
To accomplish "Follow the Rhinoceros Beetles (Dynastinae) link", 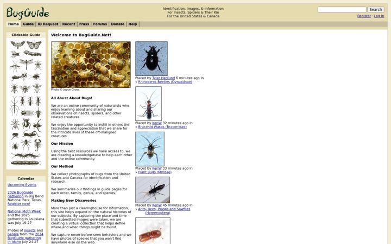I will (x=165, y=82).
